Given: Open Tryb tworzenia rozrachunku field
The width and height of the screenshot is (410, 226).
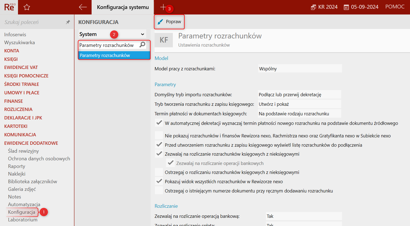Looking at the screenshot, I should click(299, 104).
